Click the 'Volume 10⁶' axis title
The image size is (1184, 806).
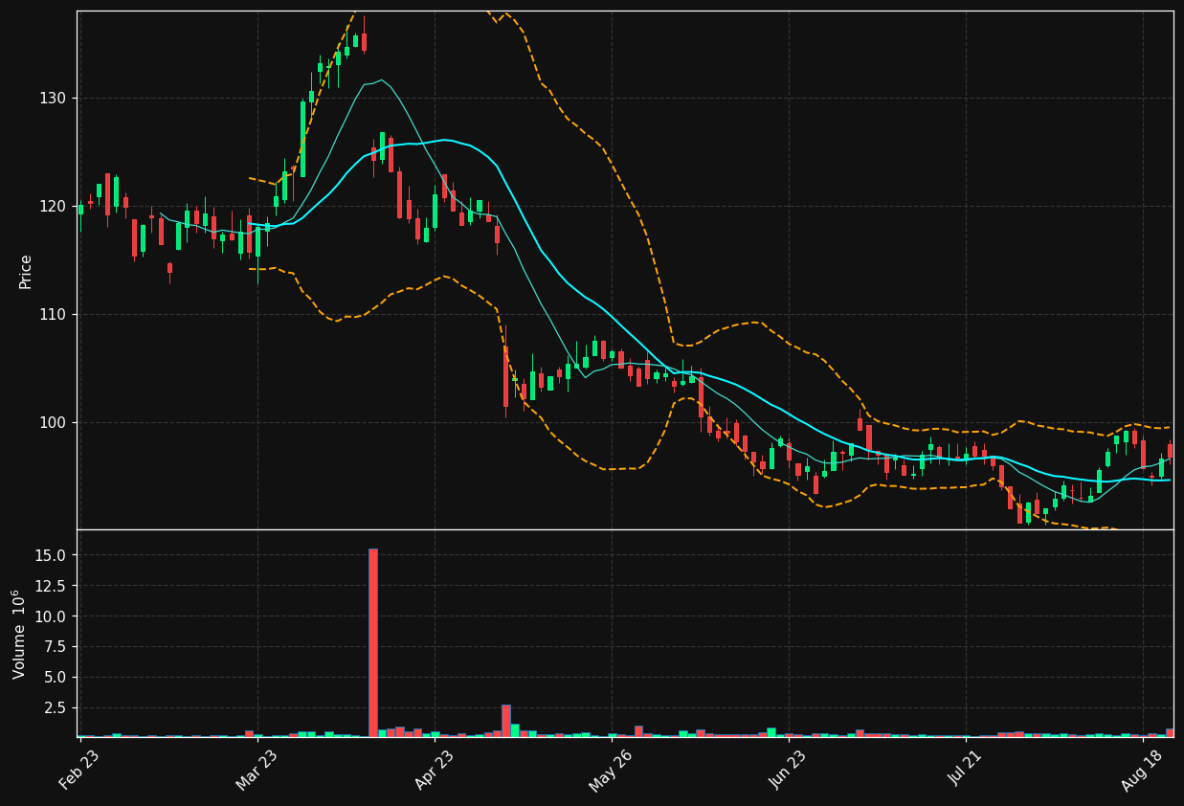point(18,634)
